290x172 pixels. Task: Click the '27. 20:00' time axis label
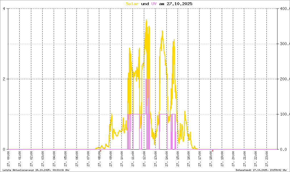pyautogui.click(x=233, y=159)
